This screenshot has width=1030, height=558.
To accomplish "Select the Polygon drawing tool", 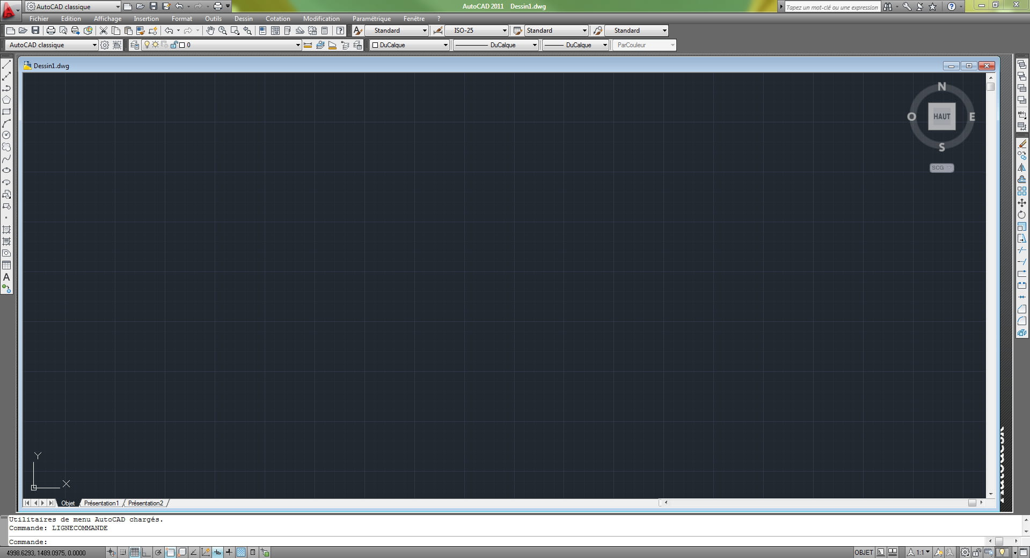I will tap(6, 100).
